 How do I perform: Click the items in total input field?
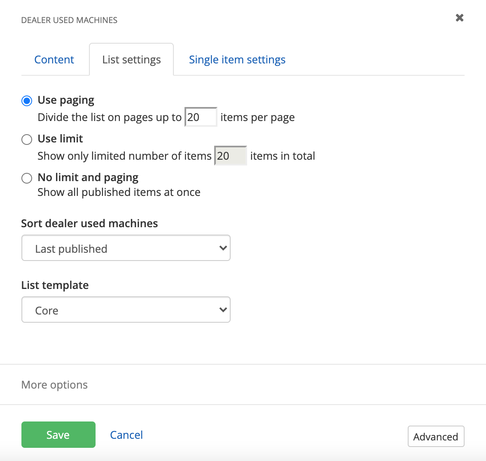[x=231, y=156]
